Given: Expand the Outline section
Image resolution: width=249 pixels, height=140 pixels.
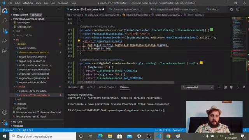Looking at the screenshot, I should (18, 122).
